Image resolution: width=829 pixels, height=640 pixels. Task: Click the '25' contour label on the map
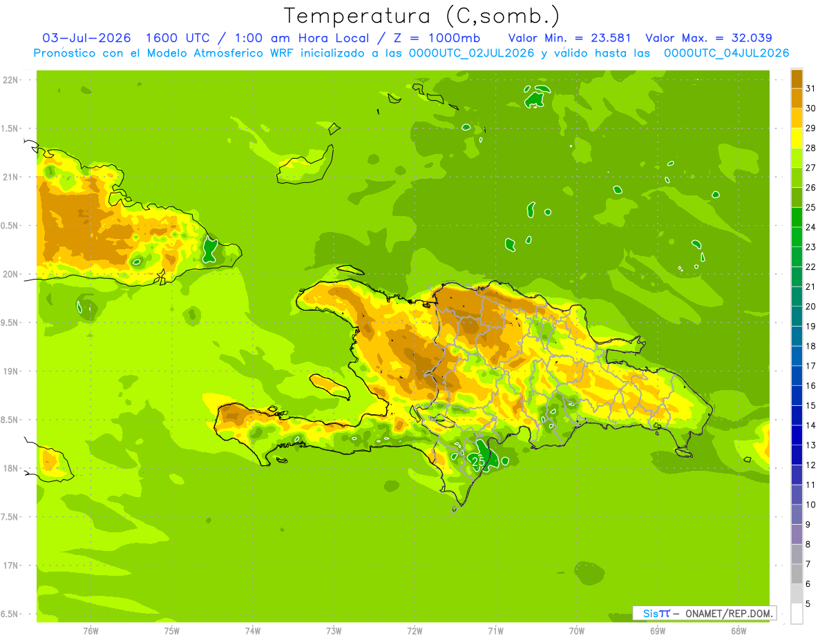[x=477, y=461]
